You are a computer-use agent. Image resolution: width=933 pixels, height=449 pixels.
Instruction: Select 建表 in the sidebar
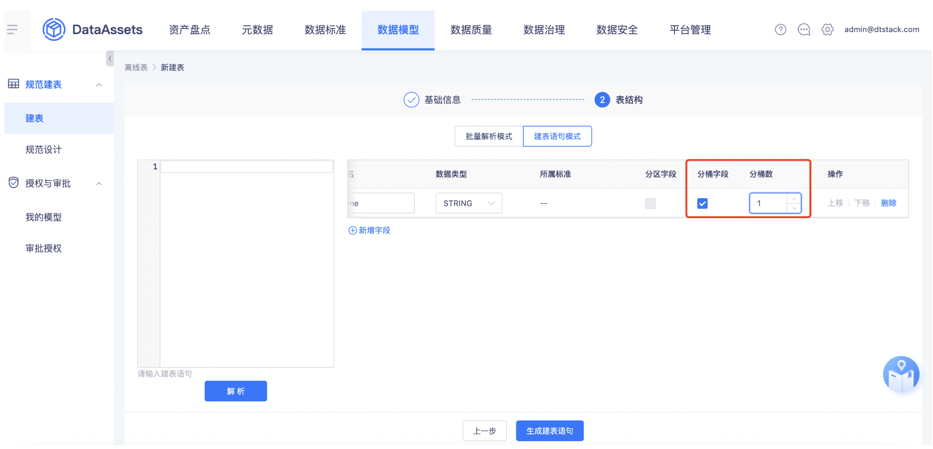point(59,118)
